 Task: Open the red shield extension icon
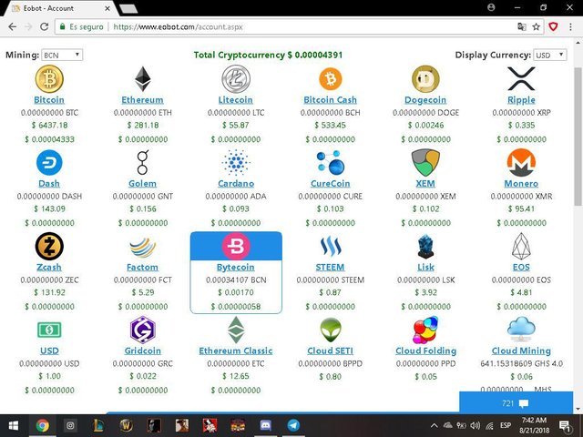(x=553, y=26)
